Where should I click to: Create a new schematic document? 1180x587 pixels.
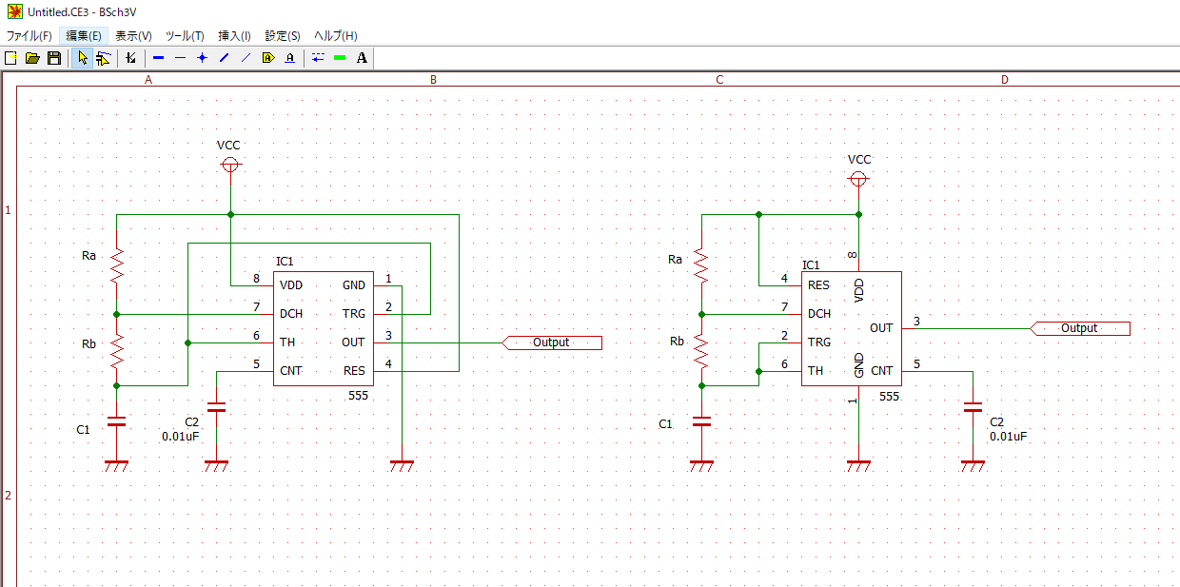pyautogui.click(x=10, y=58)
